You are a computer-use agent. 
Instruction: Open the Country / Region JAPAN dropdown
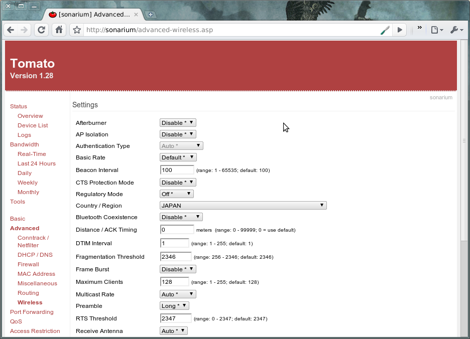click(x=243, y=206)
